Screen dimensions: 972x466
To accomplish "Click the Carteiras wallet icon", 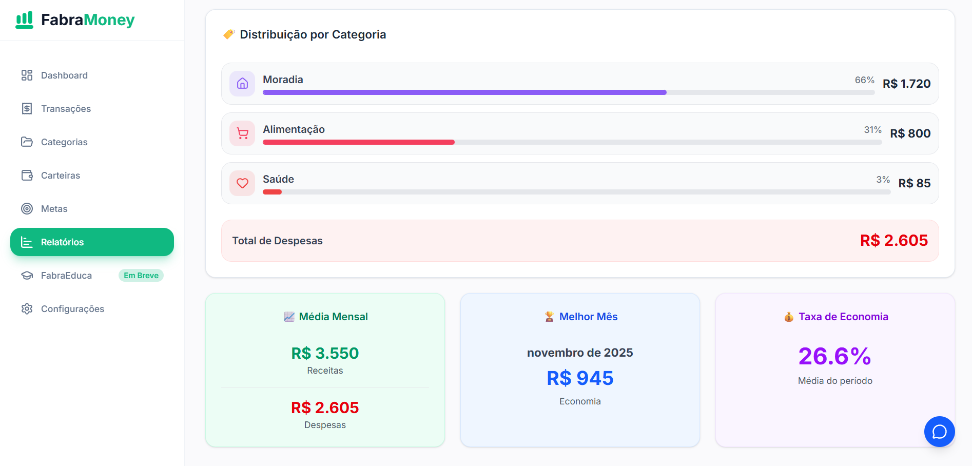I will 27,176.
